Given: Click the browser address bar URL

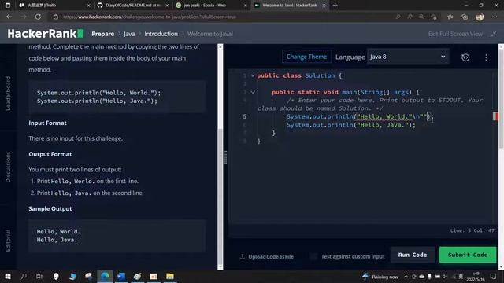Looking at the screenshot, I should (150, 17).
